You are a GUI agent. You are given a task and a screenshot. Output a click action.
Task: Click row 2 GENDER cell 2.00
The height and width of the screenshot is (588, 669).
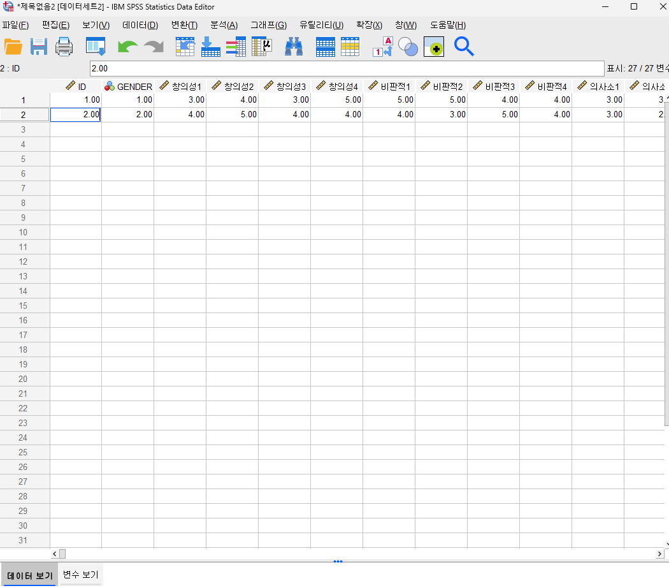[x=128, y=115]
